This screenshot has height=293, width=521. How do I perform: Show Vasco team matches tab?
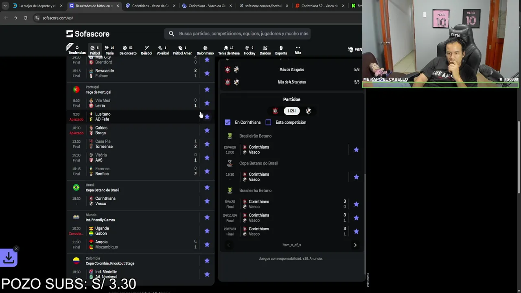[308, 111]
